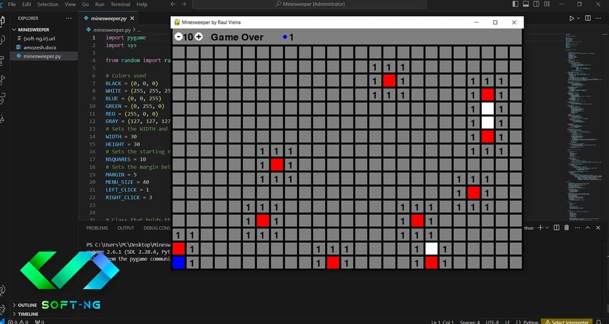Click the code line "BLACK = (0, 0, 0)"
This screenshot has height=324, width=609.
click(132, 83)
